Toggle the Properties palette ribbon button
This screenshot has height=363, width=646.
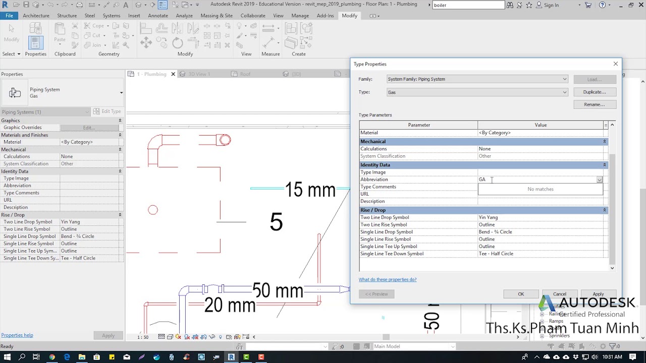pos(35,42)
